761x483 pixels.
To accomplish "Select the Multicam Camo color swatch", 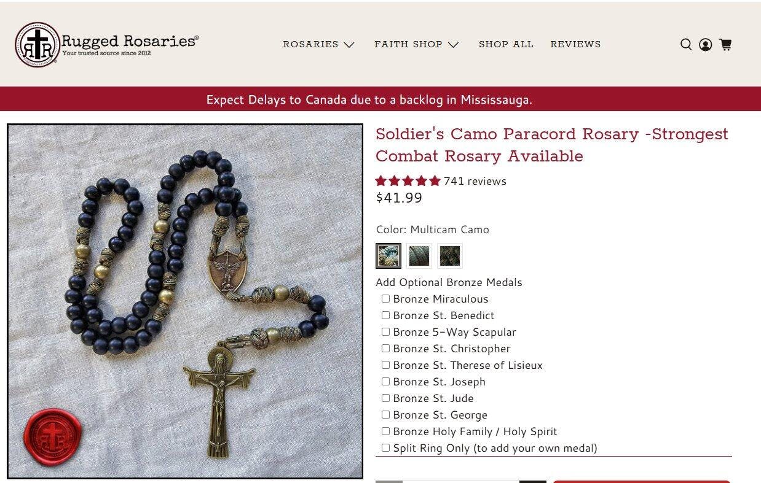I will (x=388, y=256).
